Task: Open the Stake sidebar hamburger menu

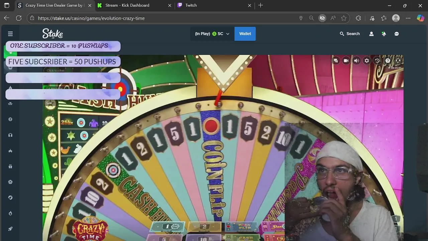Action: tap(10, 34)
